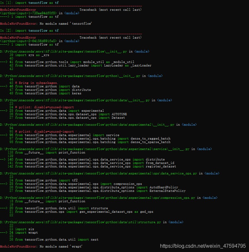This screenshot has width=249, height=252.
Task: Click the line '39 import sys as _sys'
Action: pos(29,55)
